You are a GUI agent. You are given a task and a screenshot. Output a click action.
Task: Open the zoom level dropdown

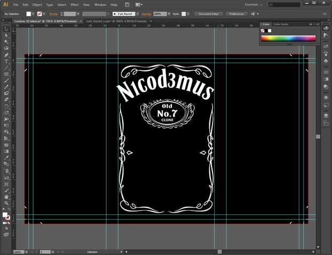(x=26, y=252)
